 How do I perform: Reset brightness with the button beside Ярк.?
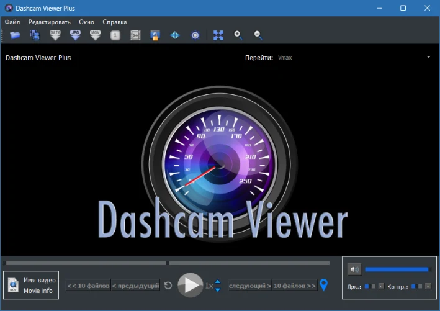[x=381, y=286]
